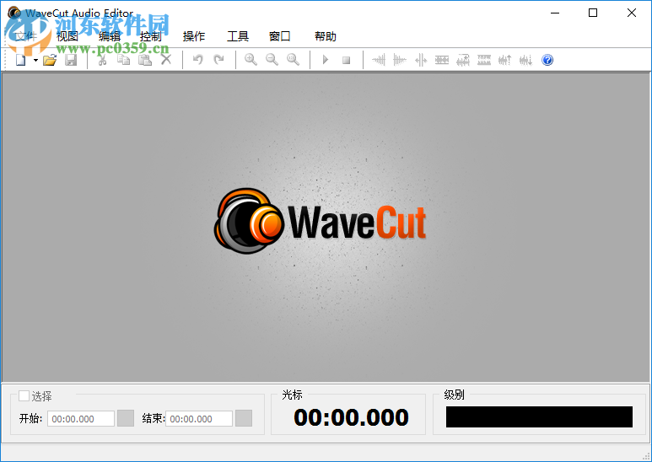Click the 开始 start time field
This screenshot has width=652, height=462.
coord(81,419)
